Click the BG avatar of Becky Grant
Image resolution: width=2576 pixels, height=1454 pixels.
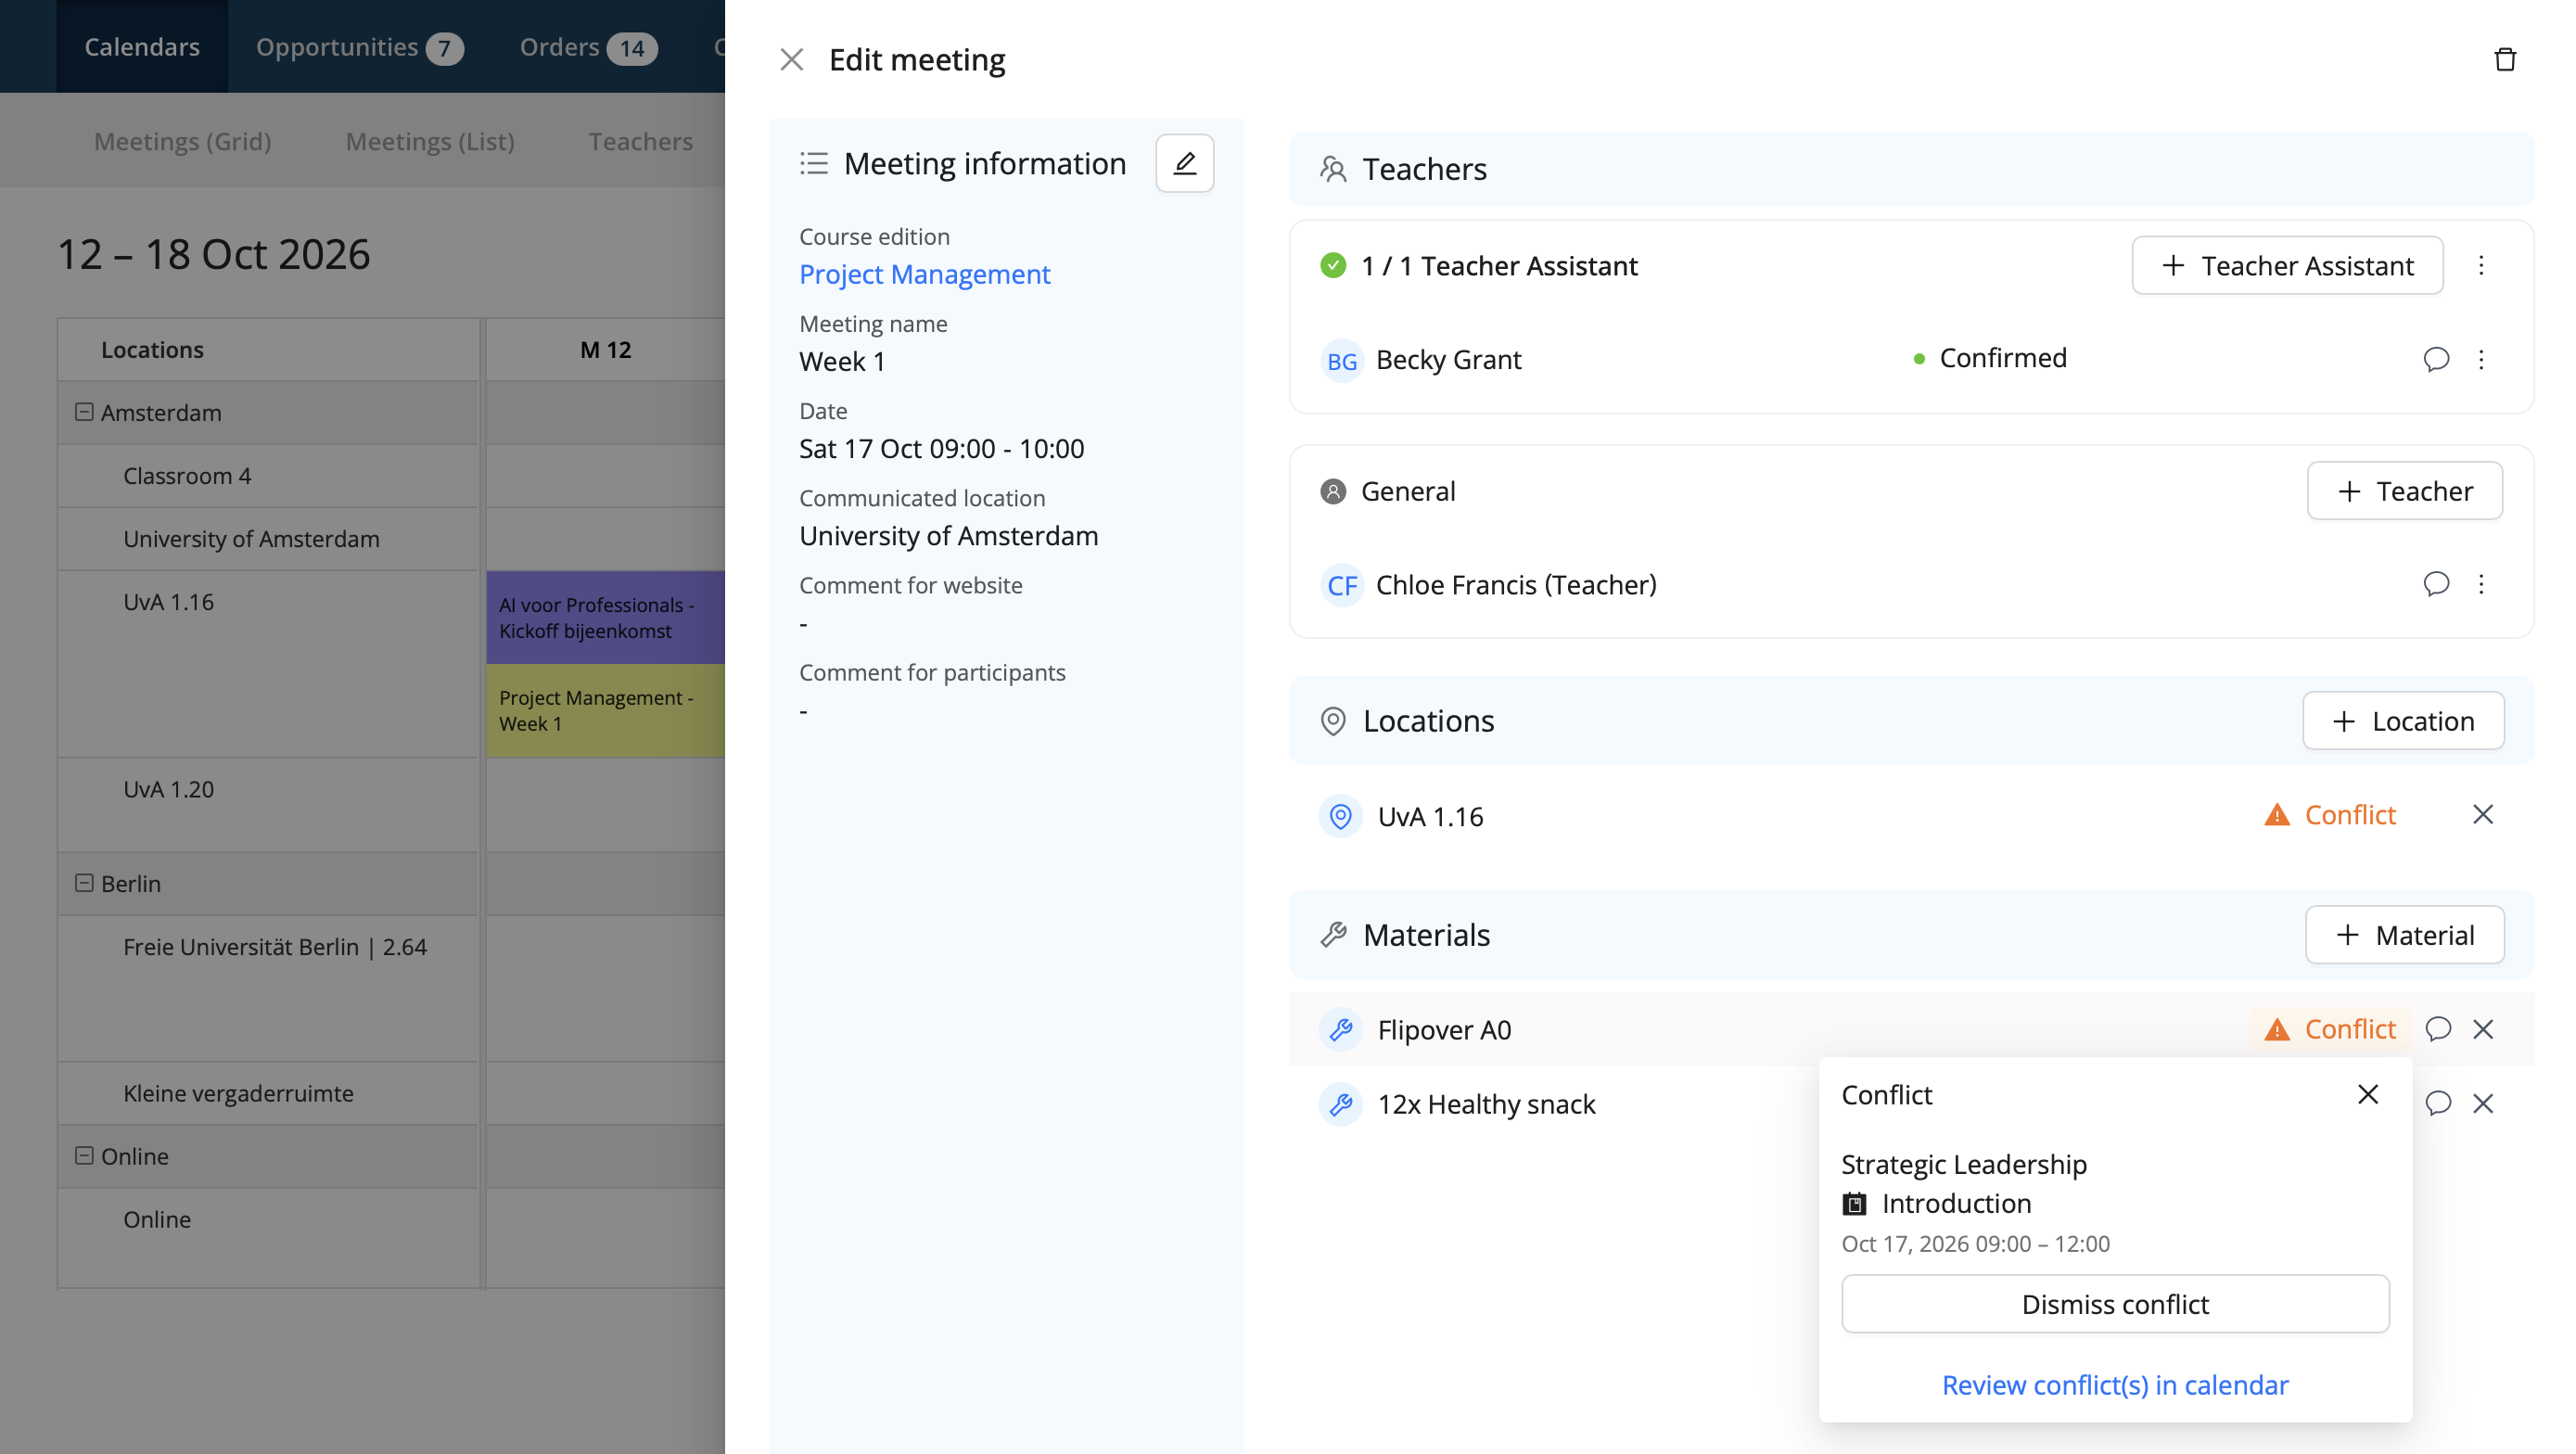tap(1341, 360)
